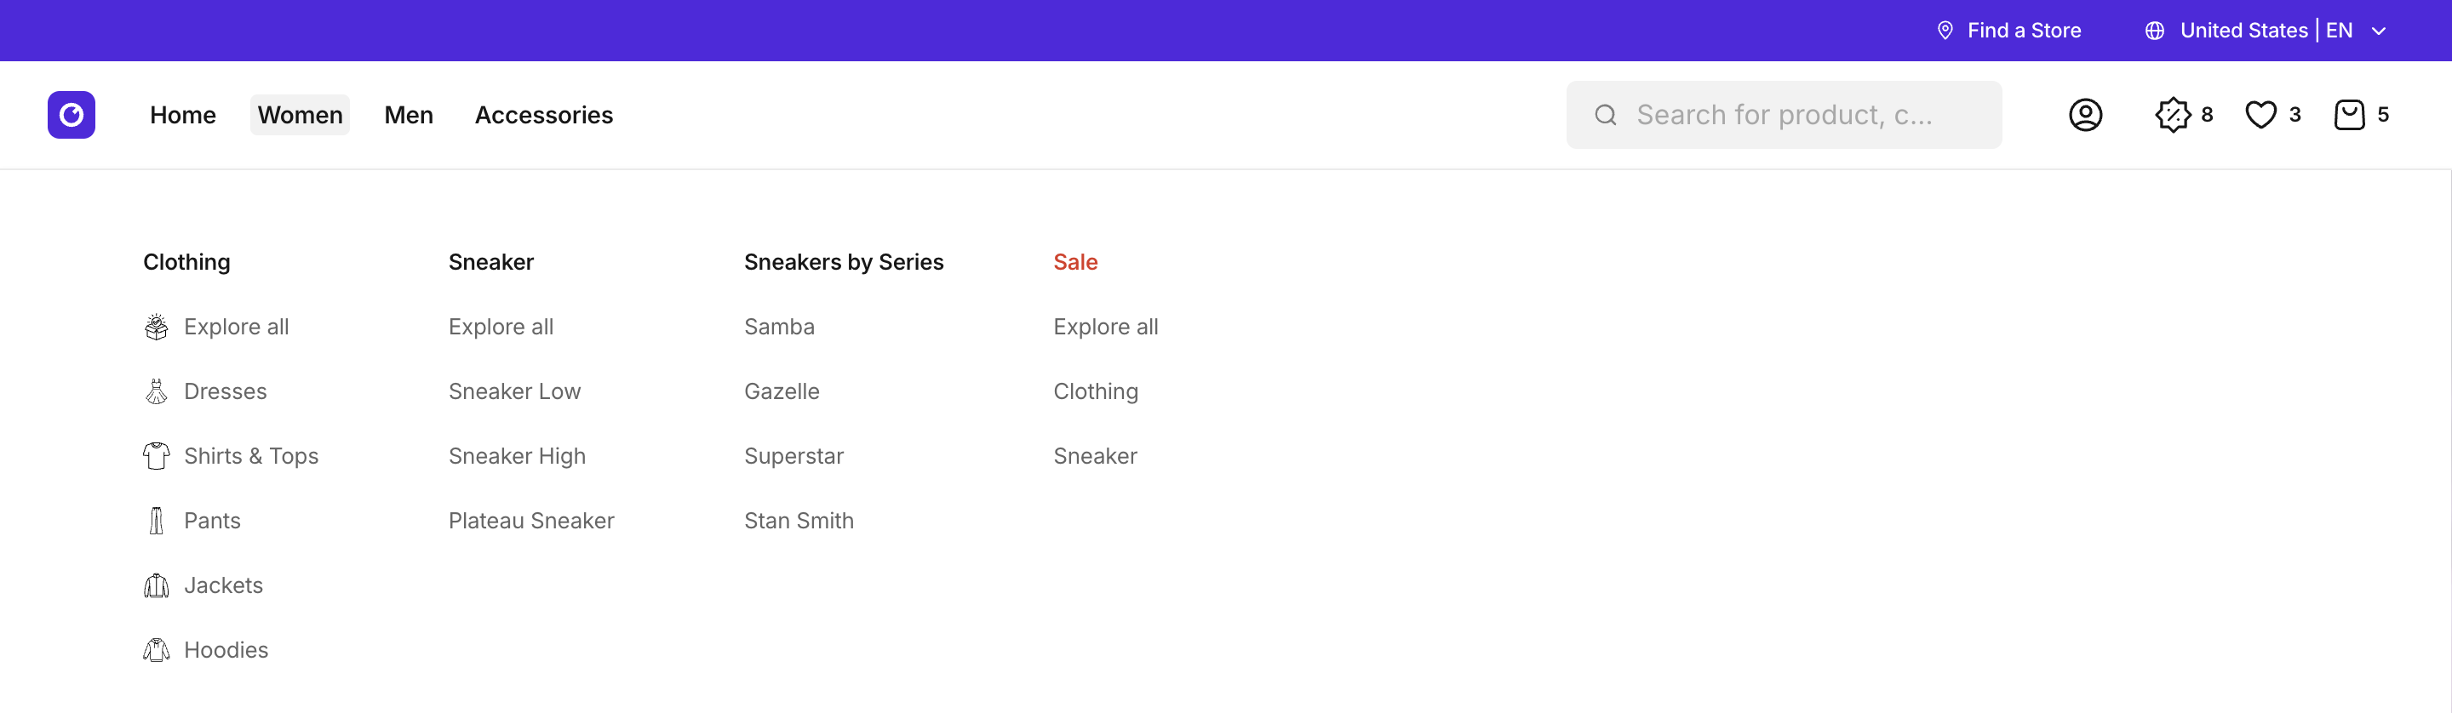The image size is (2452, 713).
Task: Click the Pants icon in Clothing
Action: click(156, 521)
